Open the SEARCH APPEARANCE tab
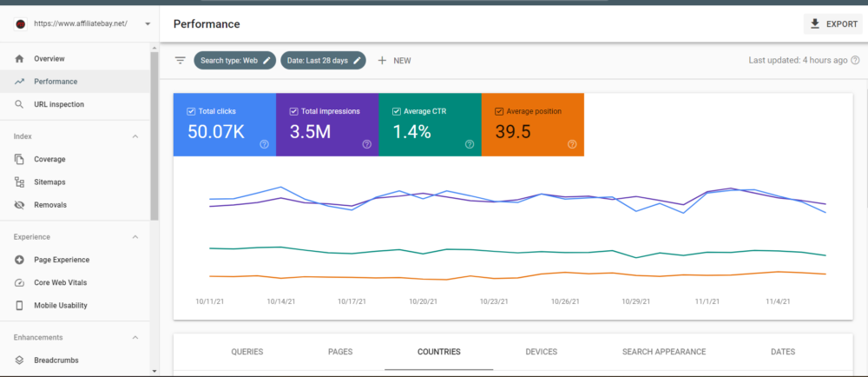The height and width of the screenshot is (377, 868). pos(664,352)
